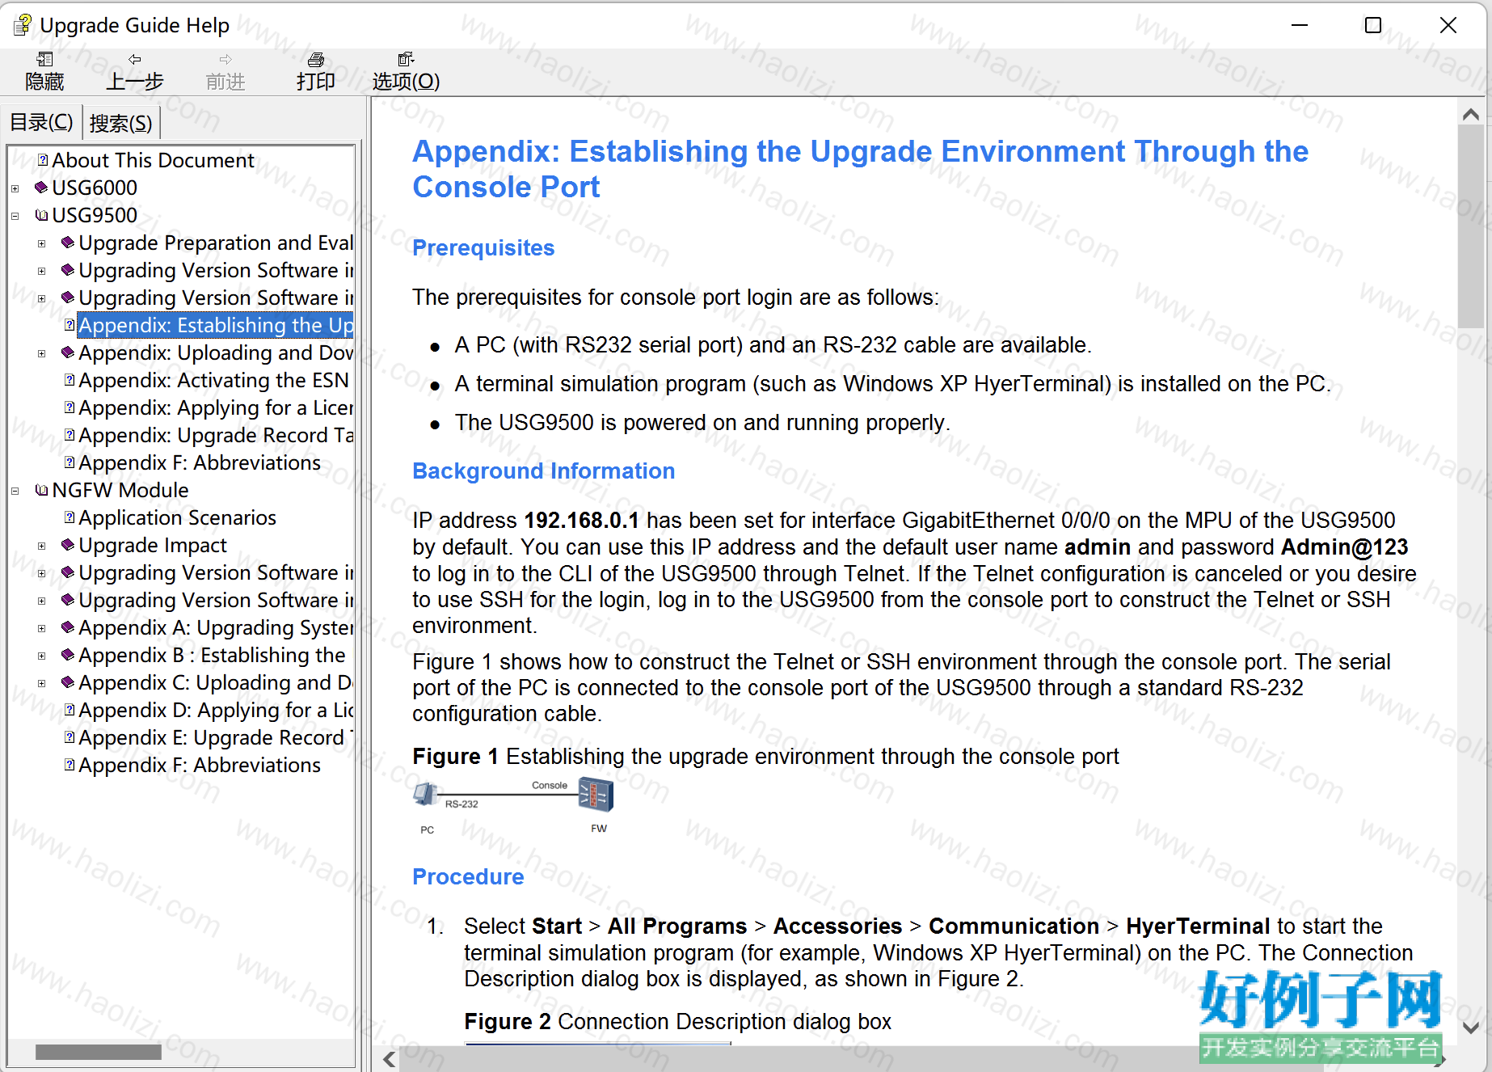
Task: Click book icon beside Upgrade Preparation and Eval
Action: (x=68, y=243)
